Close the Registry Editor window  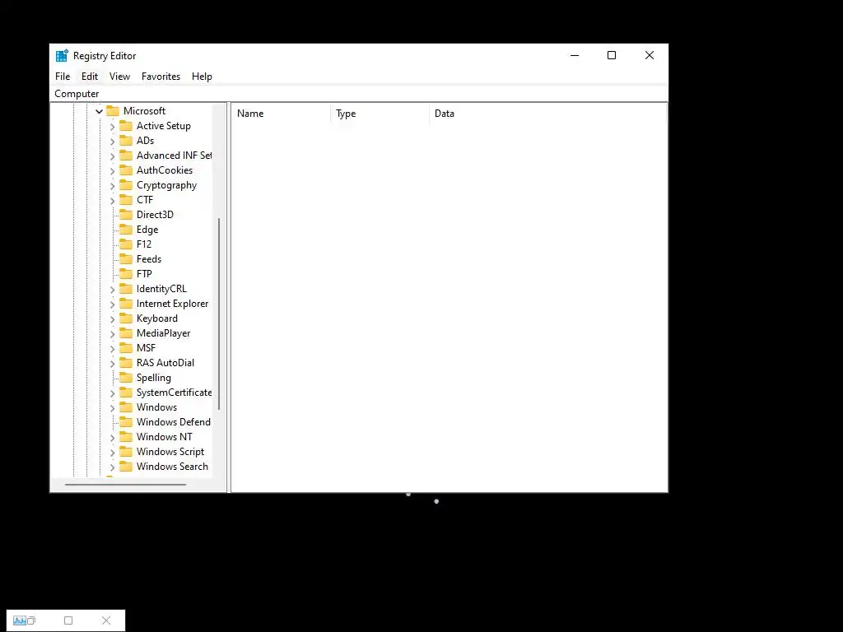(650, 55)
